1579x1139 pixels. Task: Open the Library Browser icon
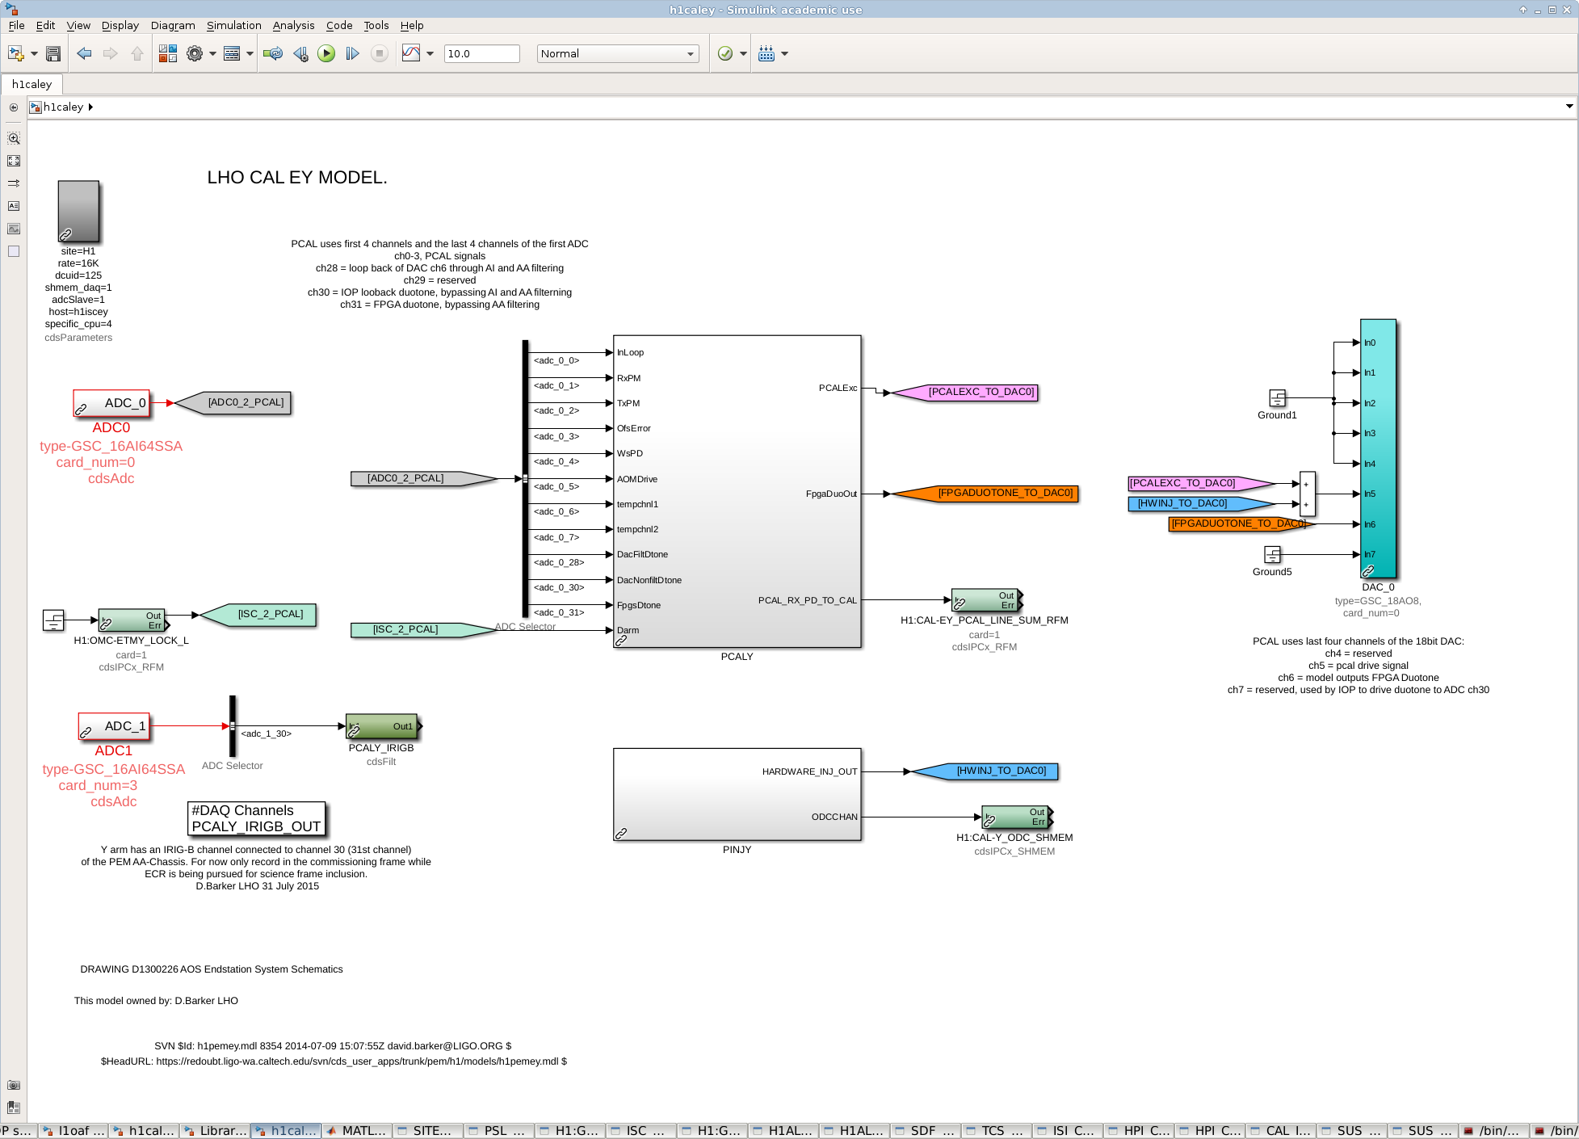tap(168, 53)
